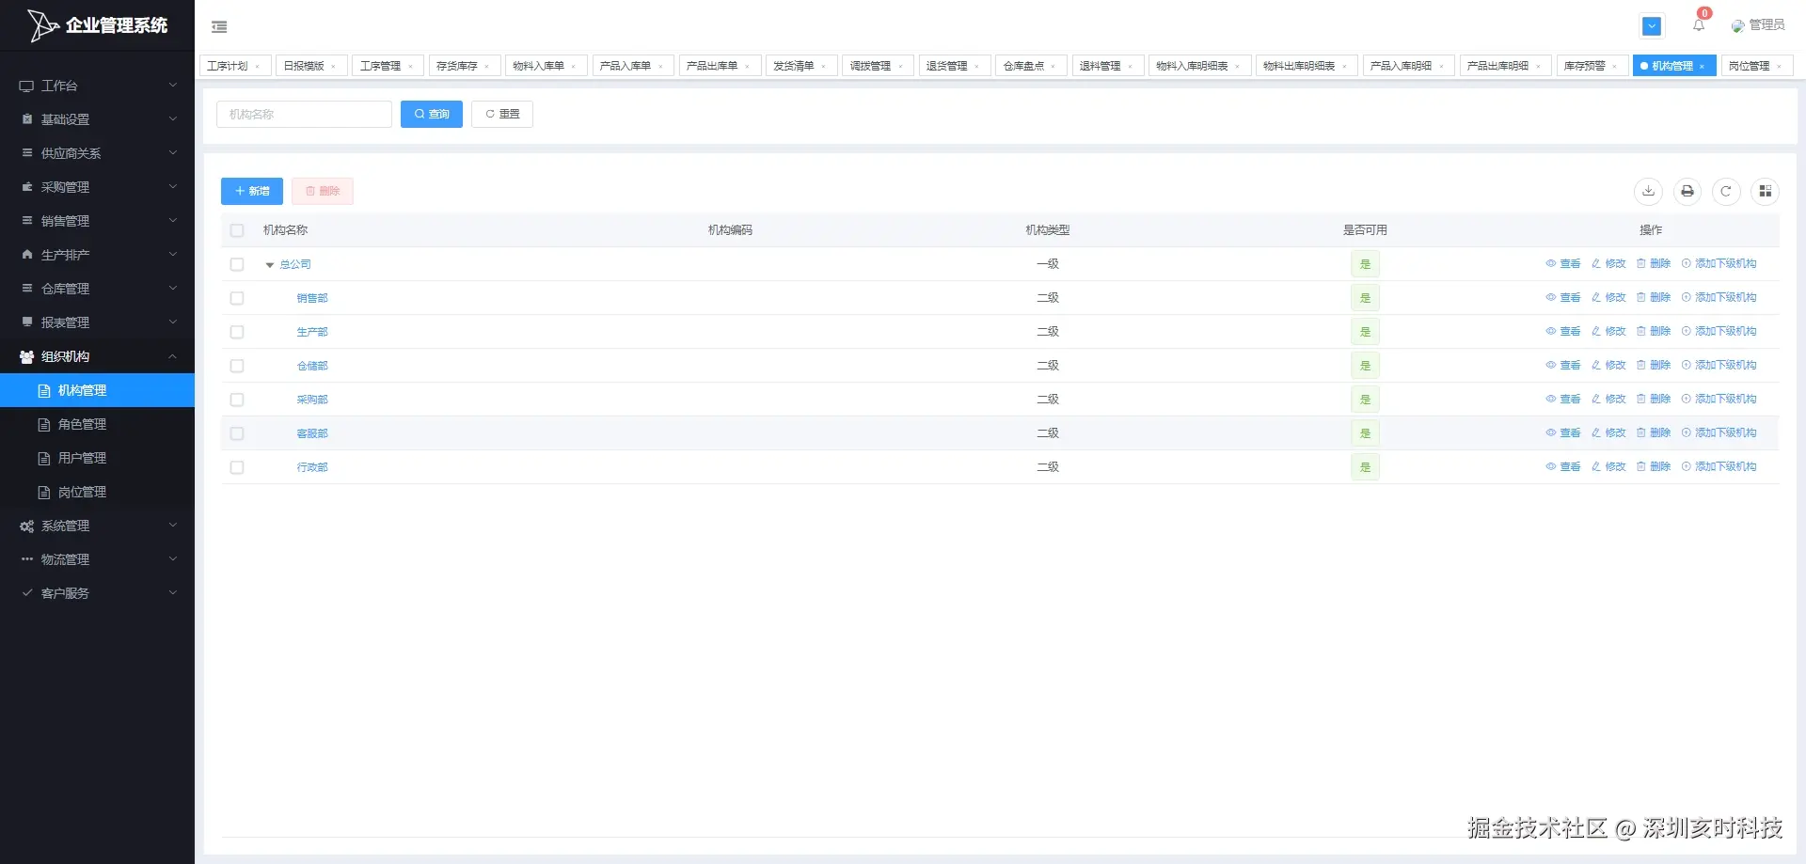Add sub-organization under 行政部
The image size is (1806, 864).
pyautogui.click(x=1719, y=467)
